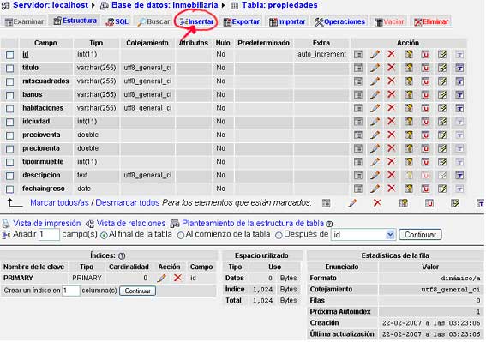This screenshot has height=342, width=486.
Task: Click the unique index icon for habitaciones
Action: 425,108
